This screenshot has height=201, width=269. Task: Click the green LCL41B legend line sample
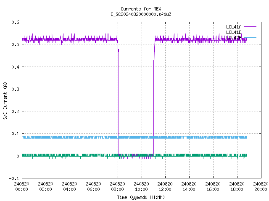pos(250,32)
